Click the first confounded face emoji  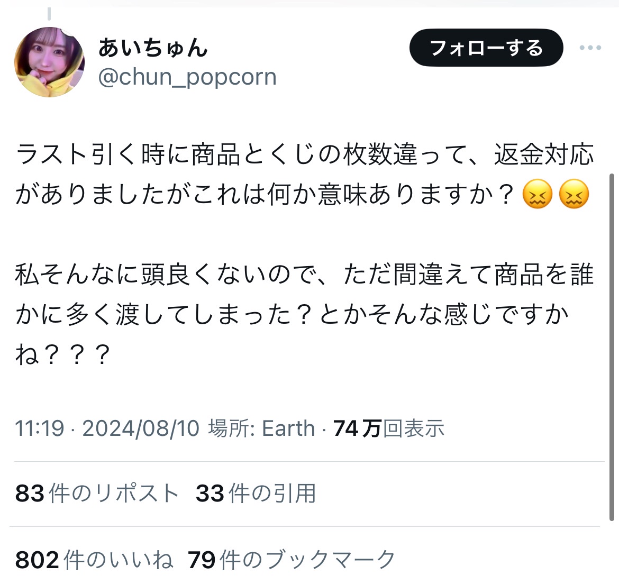pyautogui.click(x=537, y=194)
